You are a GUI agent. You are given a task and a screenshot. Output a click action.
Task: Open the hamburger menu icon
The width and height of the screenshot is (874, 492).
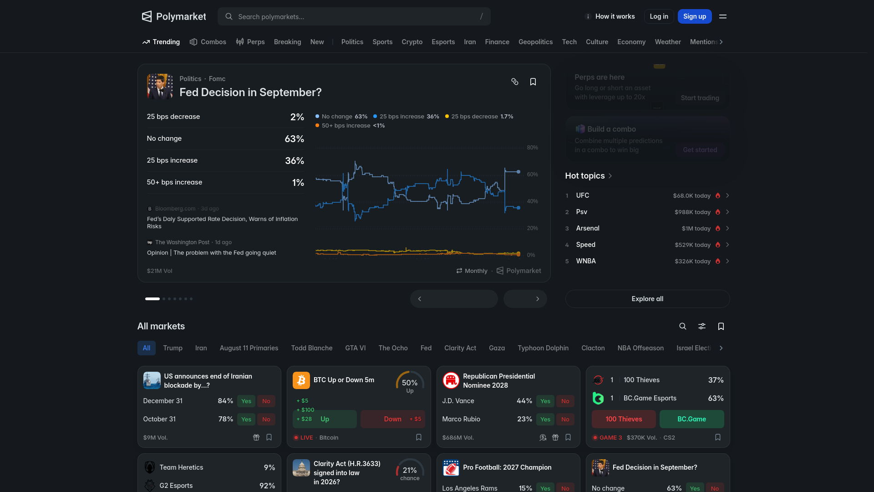point(723,16)
